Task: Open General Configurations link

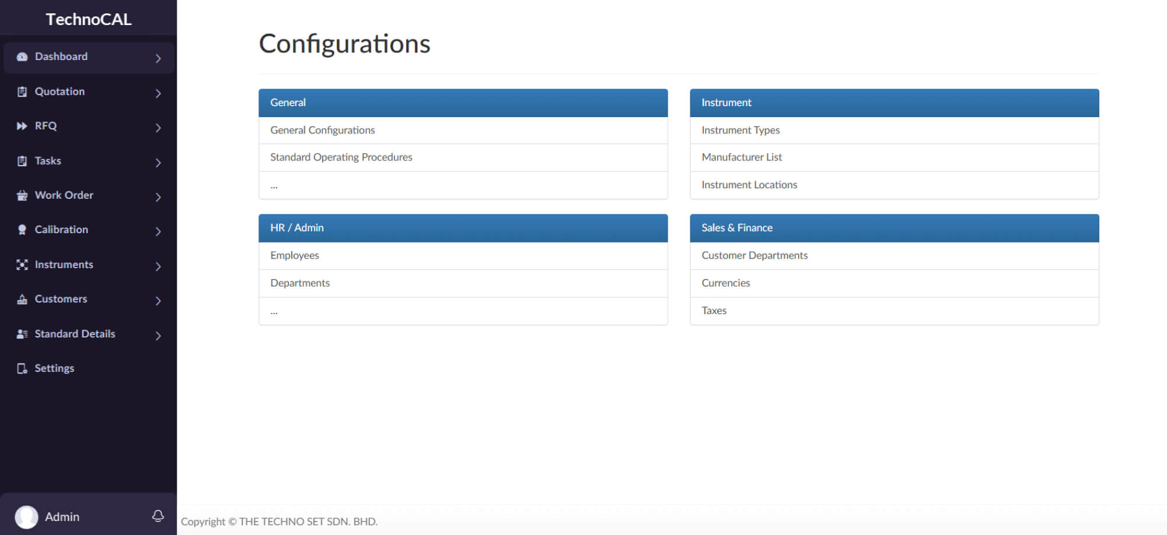Action: tap(323, 131)
